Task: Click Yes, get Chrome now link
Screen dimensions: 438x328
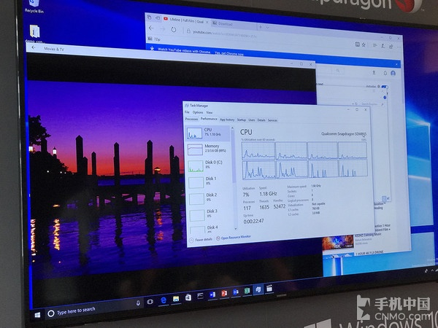Action: [x=229, y=53]
